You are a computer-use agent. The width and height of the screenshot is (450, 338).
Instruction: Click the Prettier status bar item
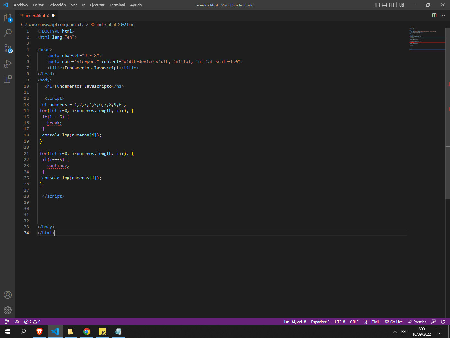pyautogui.click(x=417, y=322)
